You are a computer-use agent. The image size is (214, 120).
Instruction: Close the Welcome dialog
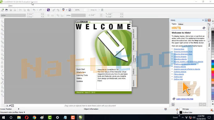130,22
